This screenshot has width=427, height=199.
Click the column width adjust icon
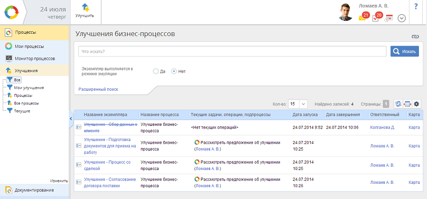(407, 104)
